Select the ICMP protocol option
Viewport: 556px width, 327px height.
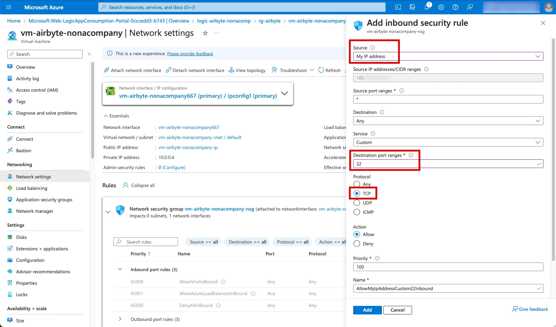[x=357, y=212]
